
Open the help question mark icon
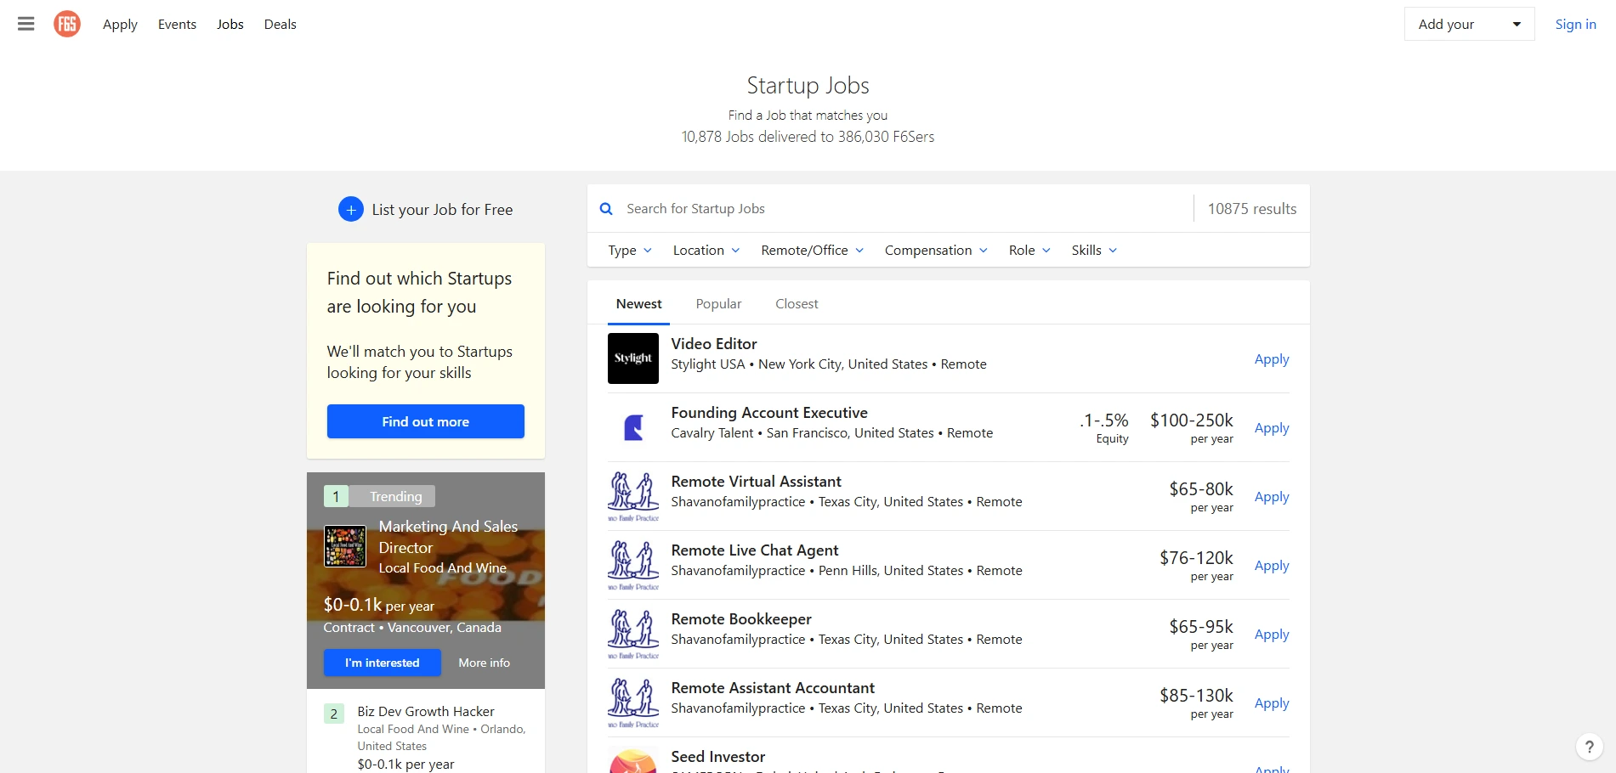[x=1590, y=747]
